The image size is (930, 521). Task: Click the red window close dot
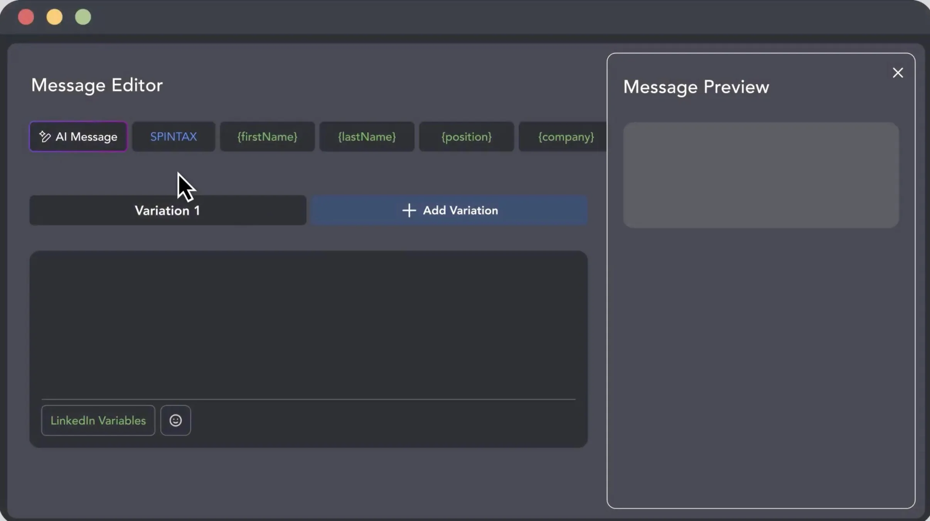26,17
